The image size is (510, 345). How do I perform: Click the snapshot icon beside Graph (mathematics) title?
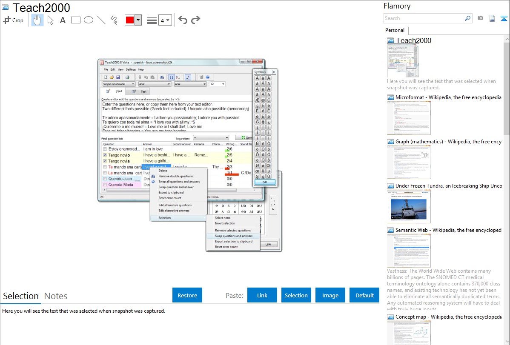tap(391, 142)
